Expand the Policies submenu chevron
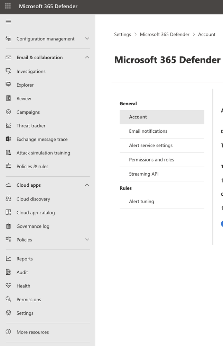This screenshot has height=346, width=223. pos(87,240)
